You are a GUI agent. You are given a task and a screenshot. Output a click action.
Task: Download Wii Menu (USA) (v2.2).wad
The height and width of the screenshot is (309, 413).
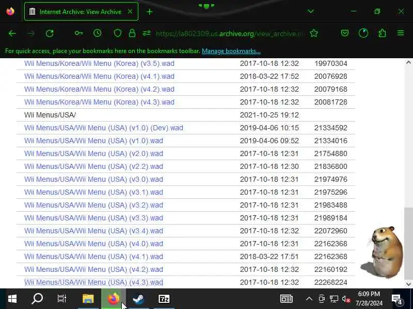pos(94,166)
